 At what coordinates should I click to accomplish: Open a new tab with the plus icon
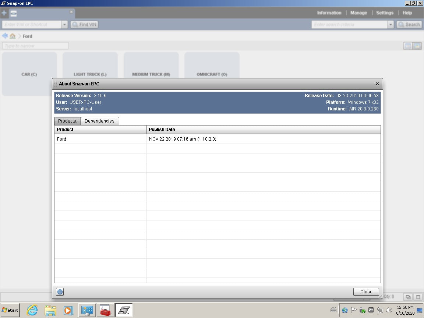point(4,13)
